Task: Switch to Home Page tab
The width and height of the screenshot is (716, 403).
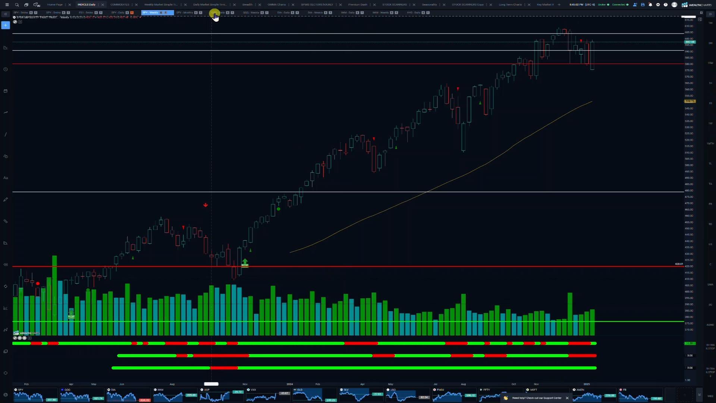Action: coord(55,4)
